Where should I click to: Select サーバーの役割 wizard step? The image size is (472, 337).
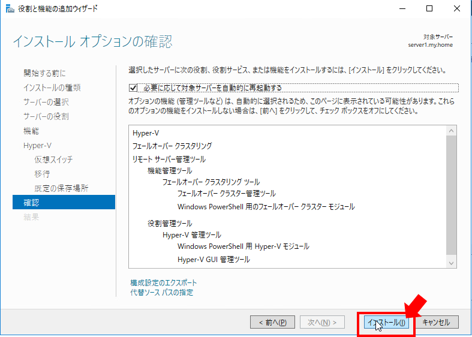click(46, 116)
